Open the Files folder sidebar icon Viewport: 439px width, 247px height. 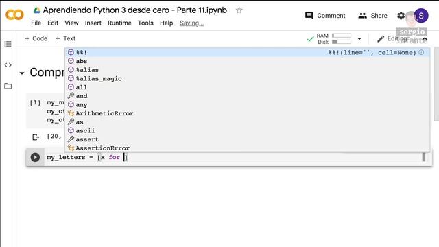pyautogui.click(x=8, y=86)
